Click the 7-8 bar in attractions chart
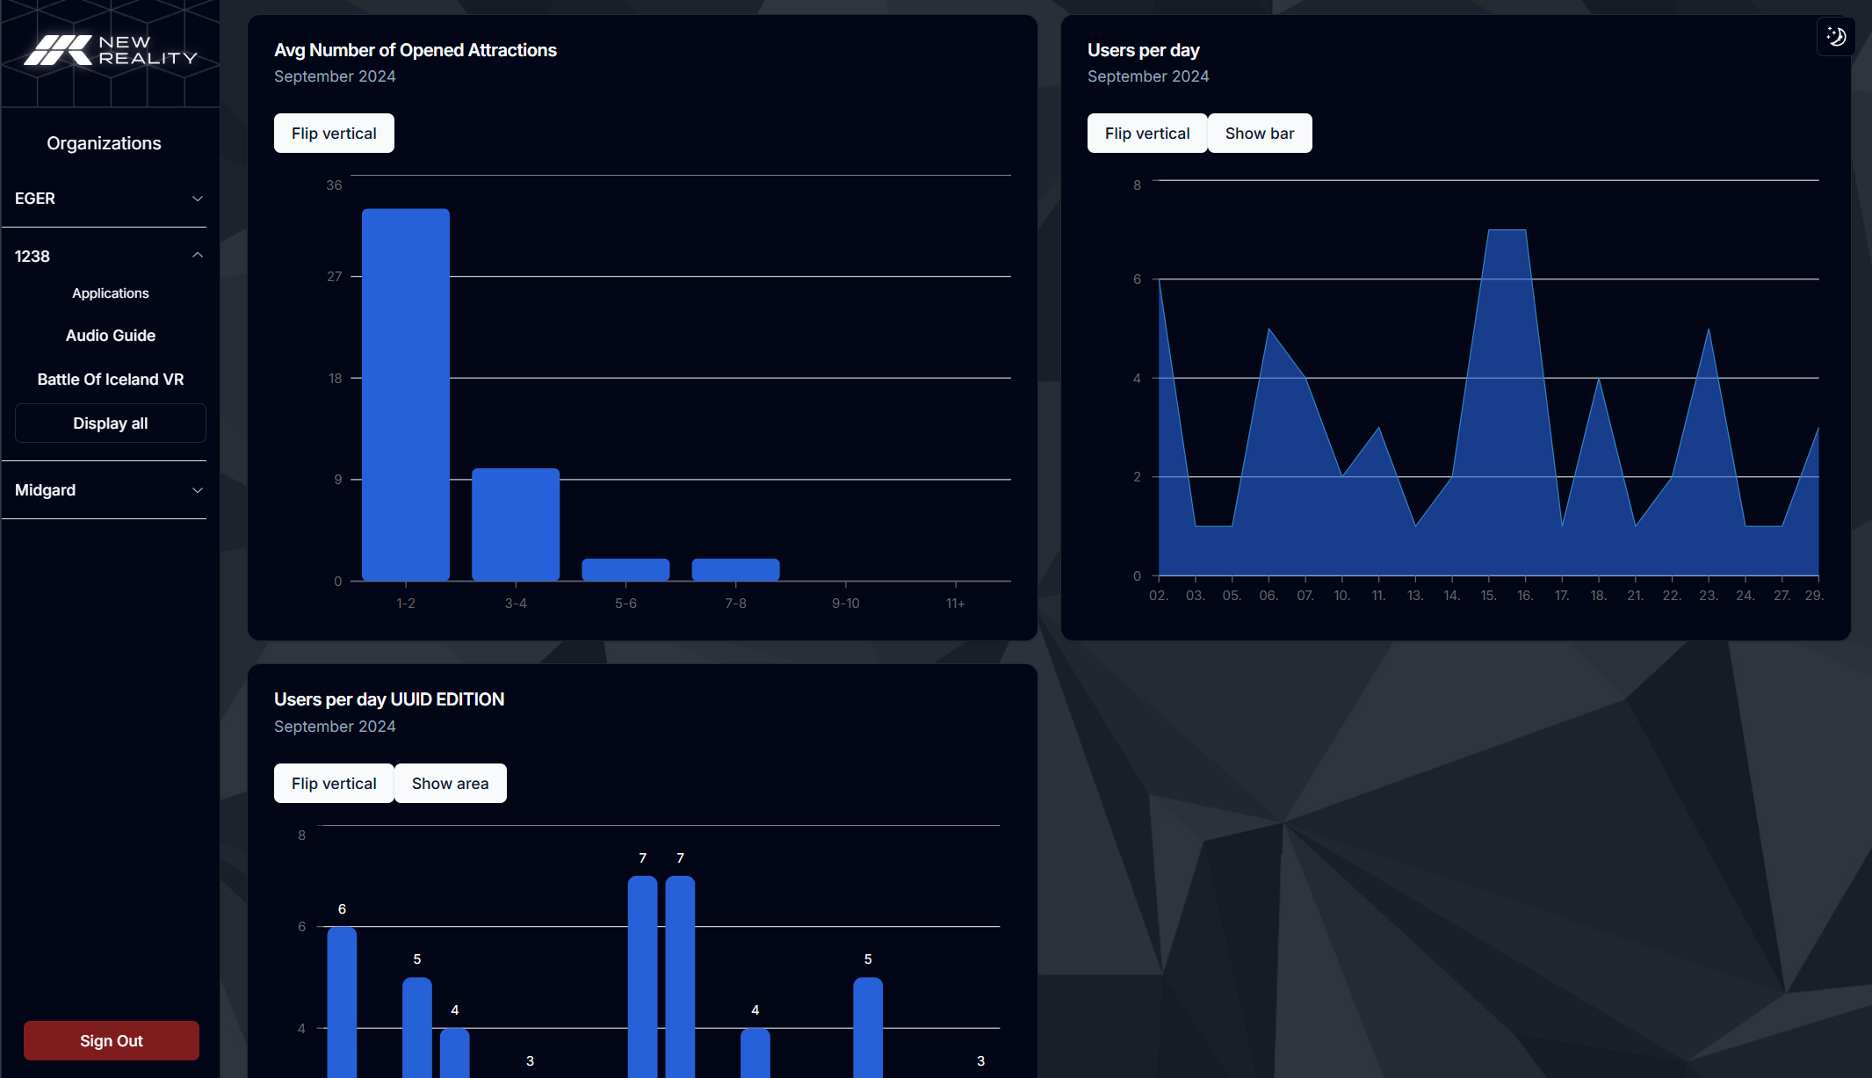The width and height of the screenshot is (1872, 1078). click(735, 569)
